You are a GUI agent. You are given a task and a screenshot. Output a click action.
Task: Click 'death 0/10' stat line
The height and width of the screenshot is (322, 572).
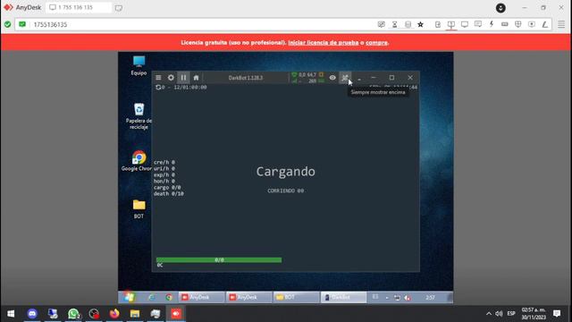(x=169, y=193)
